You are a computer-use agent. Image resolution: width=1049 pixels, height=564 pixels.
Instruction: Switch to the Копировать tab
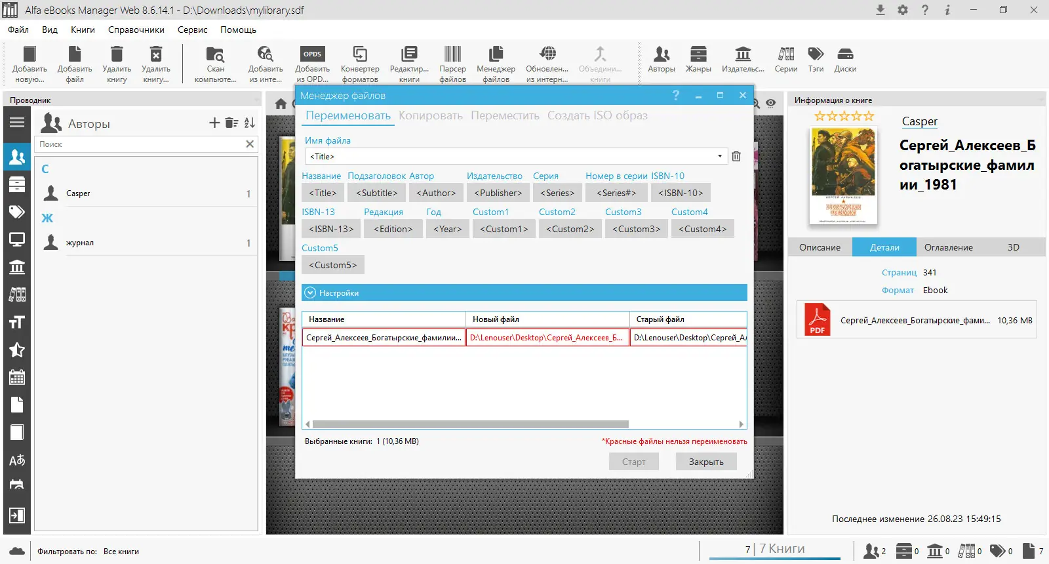coord(431,115)
